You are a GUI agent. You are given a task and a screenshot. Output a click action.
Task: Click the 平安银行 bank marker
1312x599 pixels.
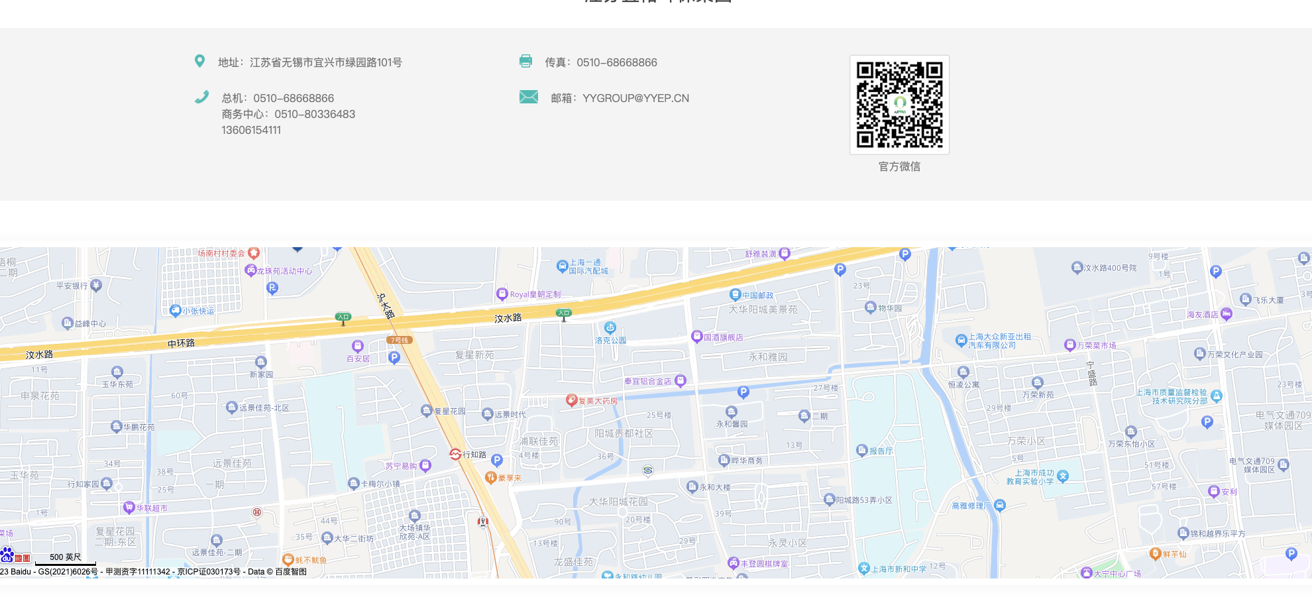tap(96, 285)
